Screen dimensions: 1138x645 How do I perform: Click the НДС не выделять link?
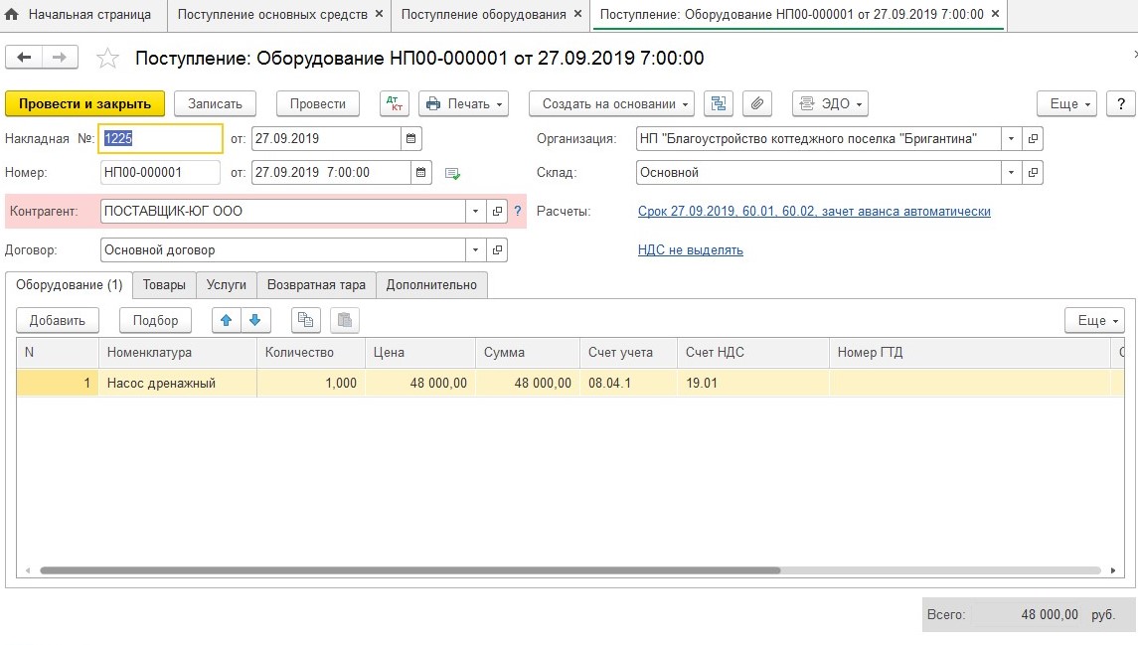coord(690,250)
